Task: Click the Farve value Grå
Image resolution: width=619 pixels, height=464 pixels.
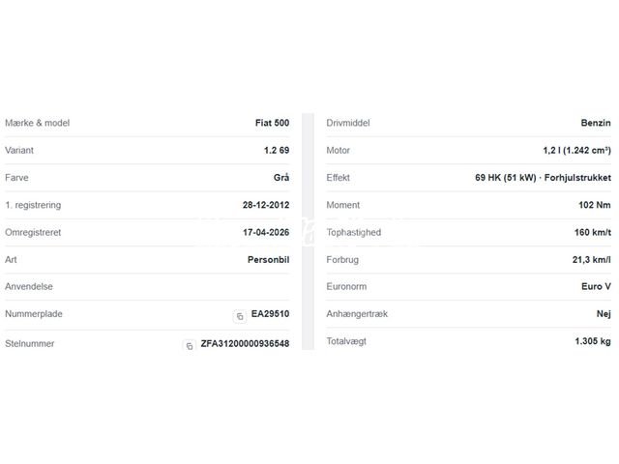Action: click(281, 178)
